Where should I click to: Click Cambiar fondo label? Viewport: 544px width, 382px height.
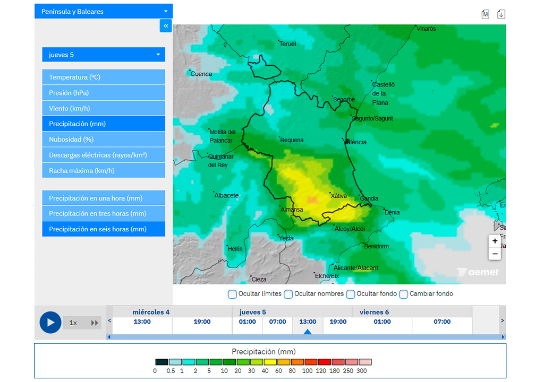(431, 294)
